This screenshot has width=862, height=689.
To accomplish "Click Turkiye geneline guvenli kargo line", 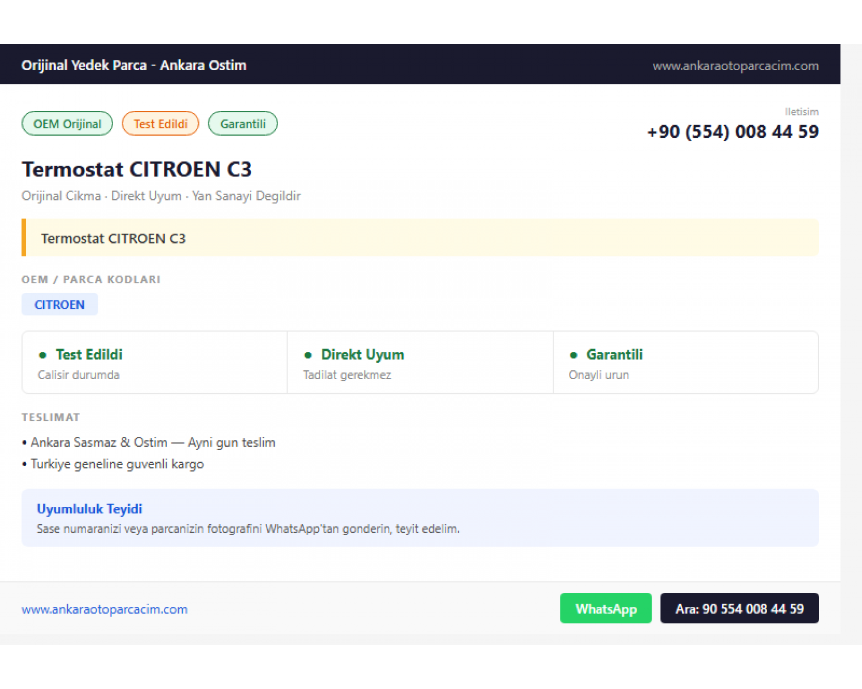I will coord(113,464).
